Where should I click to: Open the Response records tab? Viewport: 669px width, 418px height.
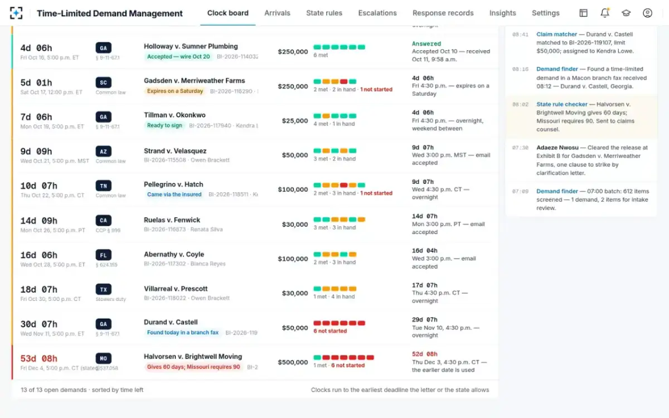(443, 13)
